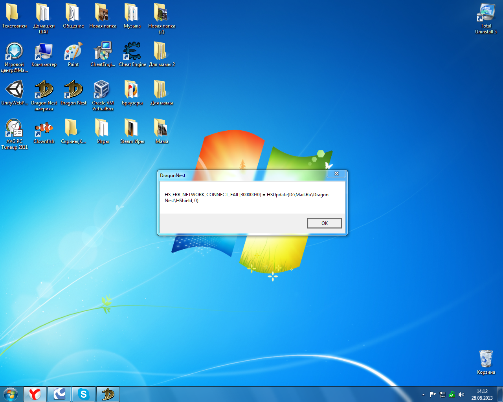Open the Игры folder
503x402 pixels.
(x=103, y=131)
